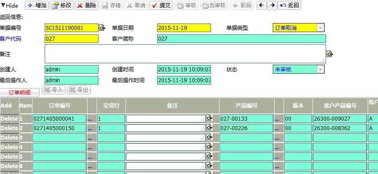Viewport: 378px width, 174px height.
Task: Open 备注 editor icon in row 3
Action: [x=209, y=137]
